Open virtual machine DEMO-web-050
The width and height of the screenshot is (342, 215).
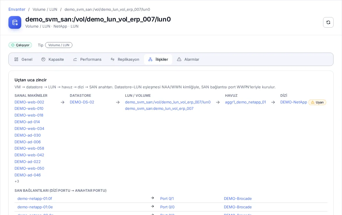click(x=29, y=169)
